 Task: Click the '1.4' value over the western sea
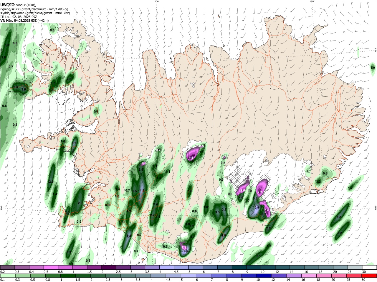[55, 194]
